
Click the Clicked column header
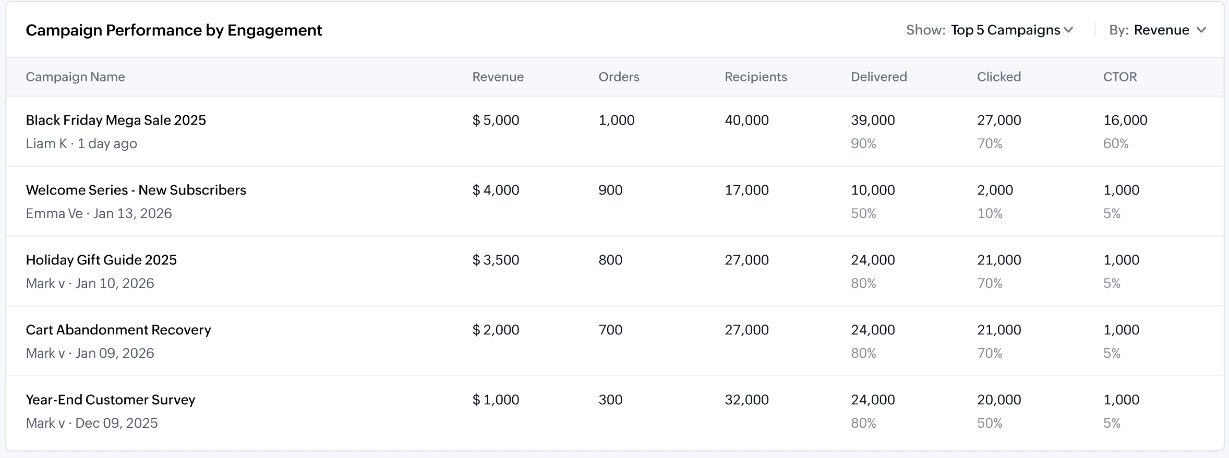point(999,77)
